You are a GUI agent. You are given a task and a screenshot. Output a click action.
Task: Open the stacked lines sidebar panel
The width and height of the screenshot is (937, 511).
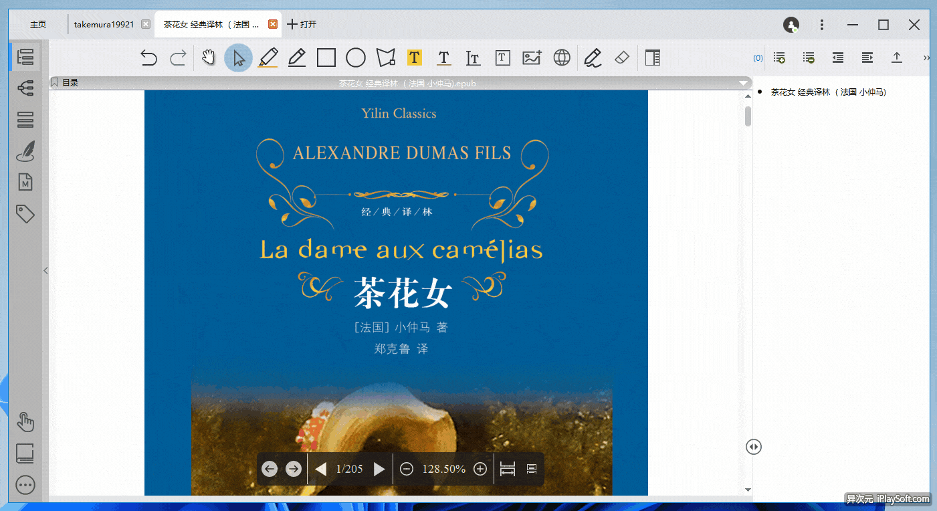point(25,120)
